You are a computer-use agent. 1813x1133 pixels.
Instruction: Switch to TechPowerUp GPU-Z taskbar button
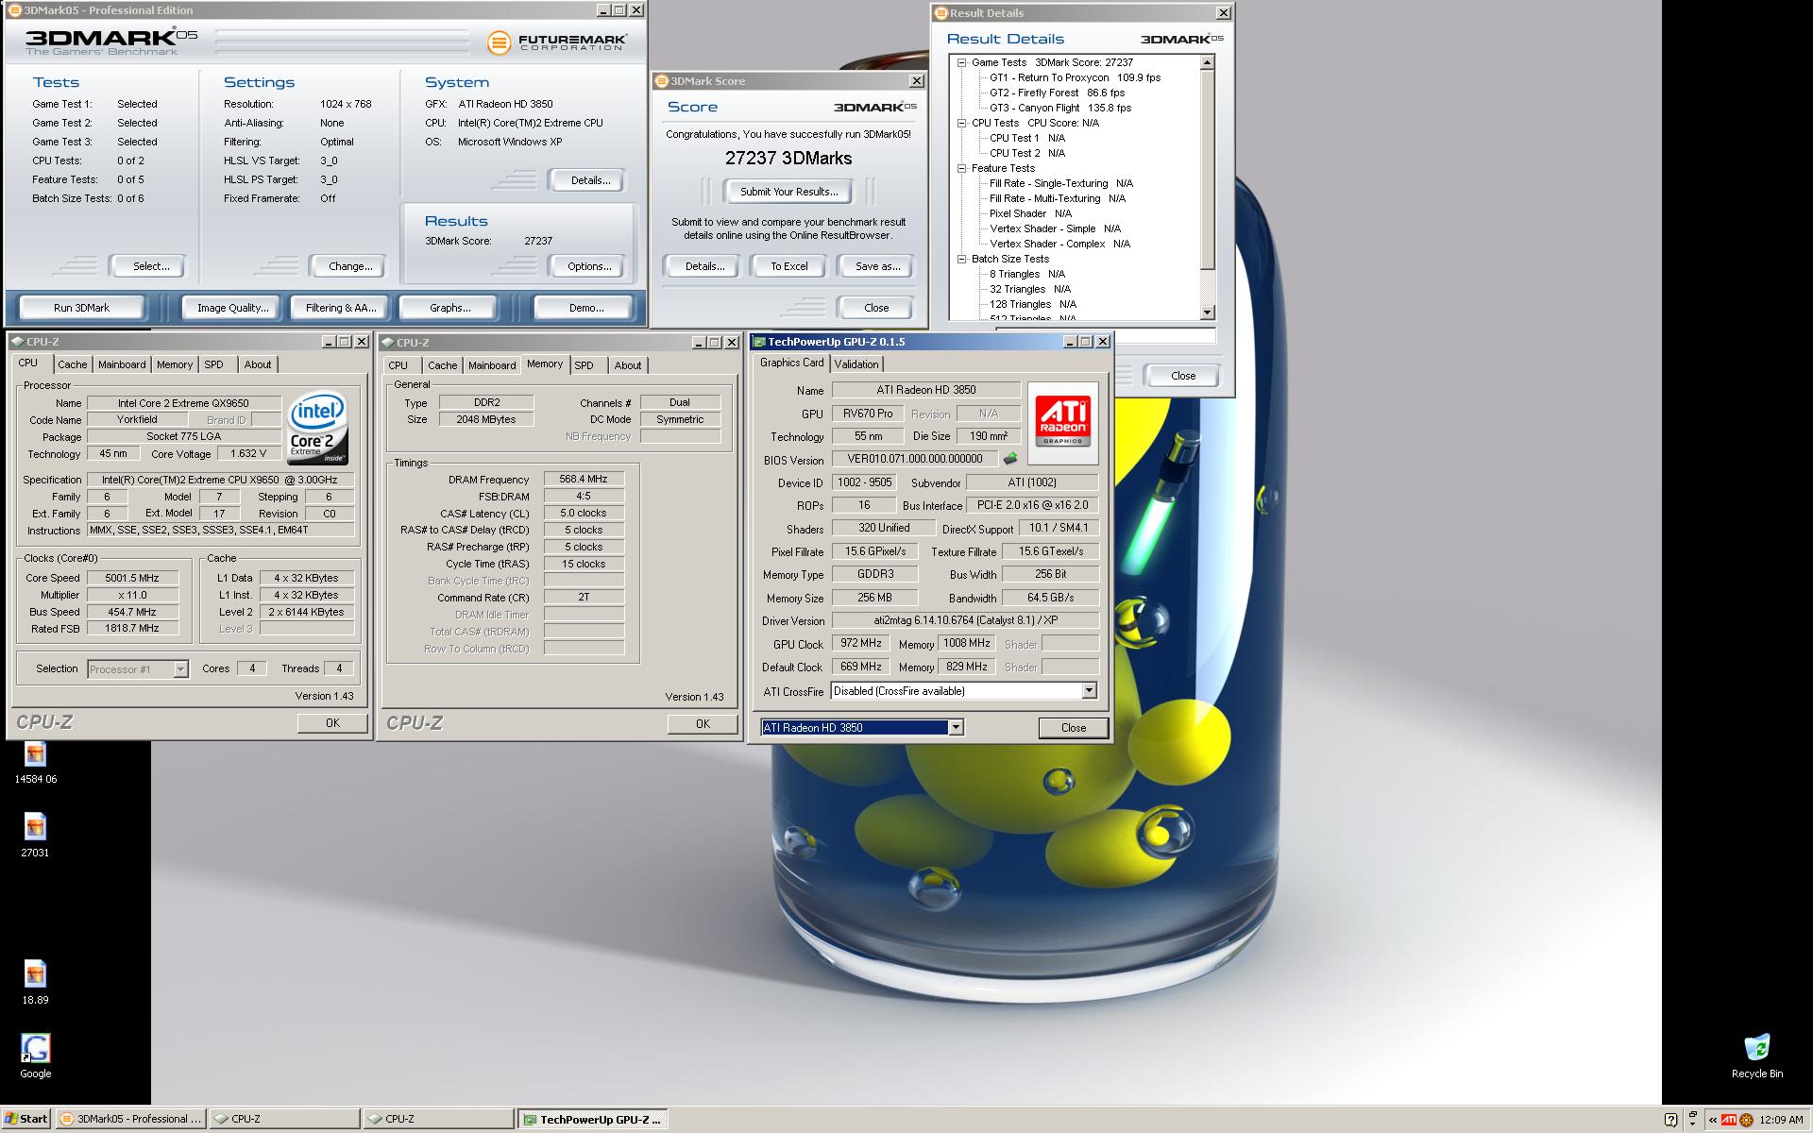pos(592,1119)
